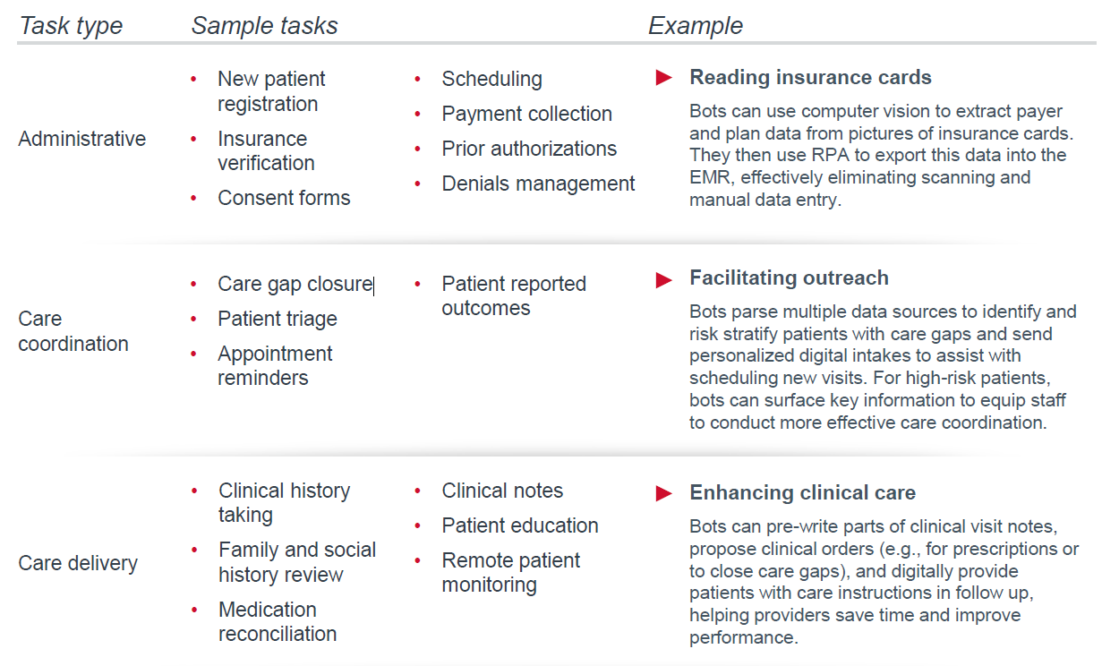Viewport: 1119px width, 666px height.
Task: Click the Reading insurance cards heading
Action: click(810, 78)
